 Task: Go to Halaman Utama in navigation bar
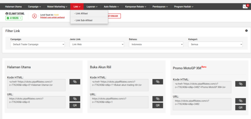point(13,7)
